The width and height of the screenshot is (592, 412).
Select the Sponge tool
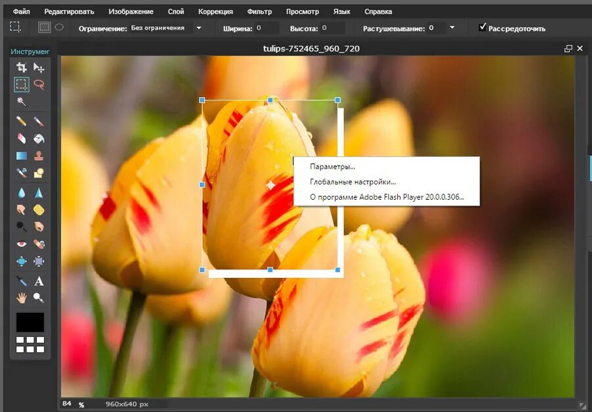point(39,210)
